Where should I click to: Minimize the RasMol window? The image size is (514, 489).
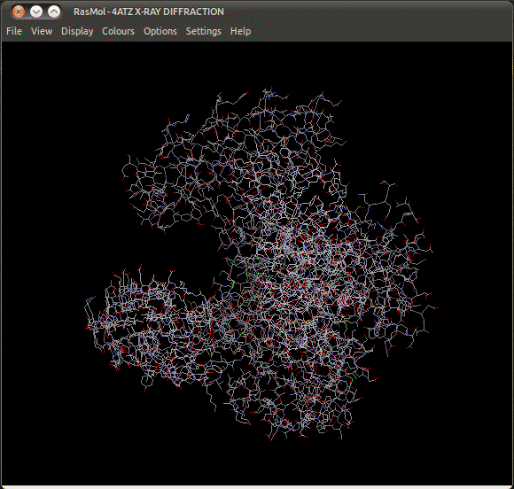[36, 12]
